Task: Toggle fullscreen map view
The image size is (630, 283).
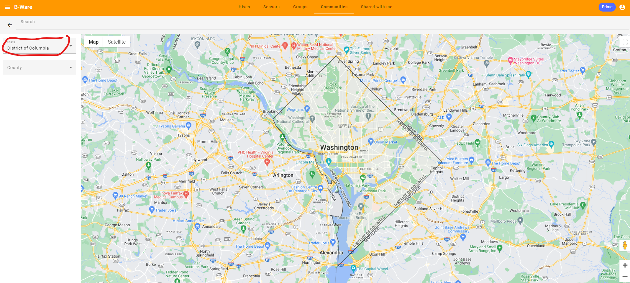Action: pyautogui.click(x=625, y=42)
